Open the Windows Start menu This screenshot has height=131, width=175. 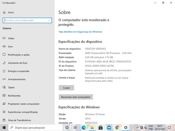(4, 127)
